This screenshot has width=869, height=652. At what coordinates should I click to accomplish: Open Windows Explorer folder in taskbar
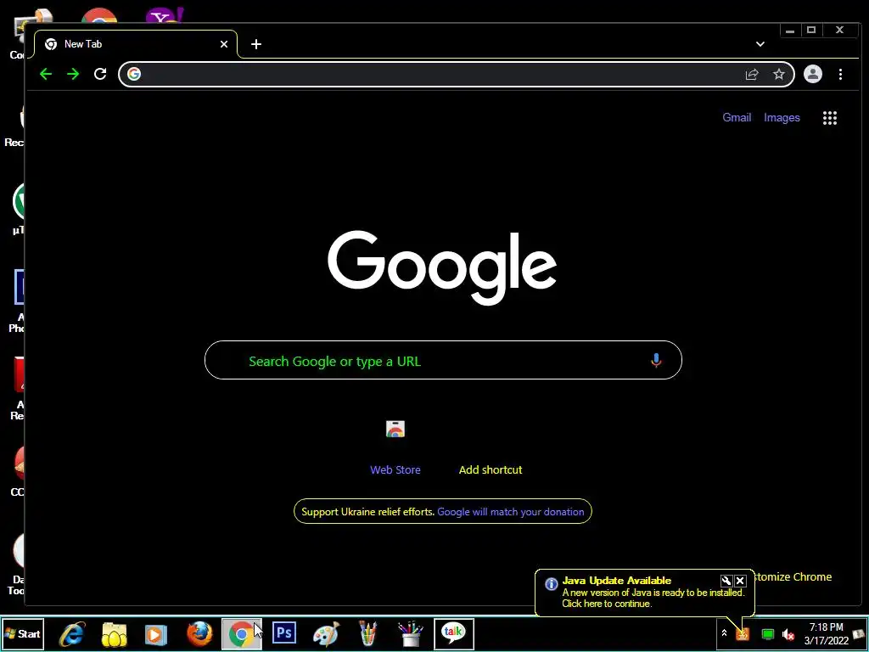coord(115,633)
